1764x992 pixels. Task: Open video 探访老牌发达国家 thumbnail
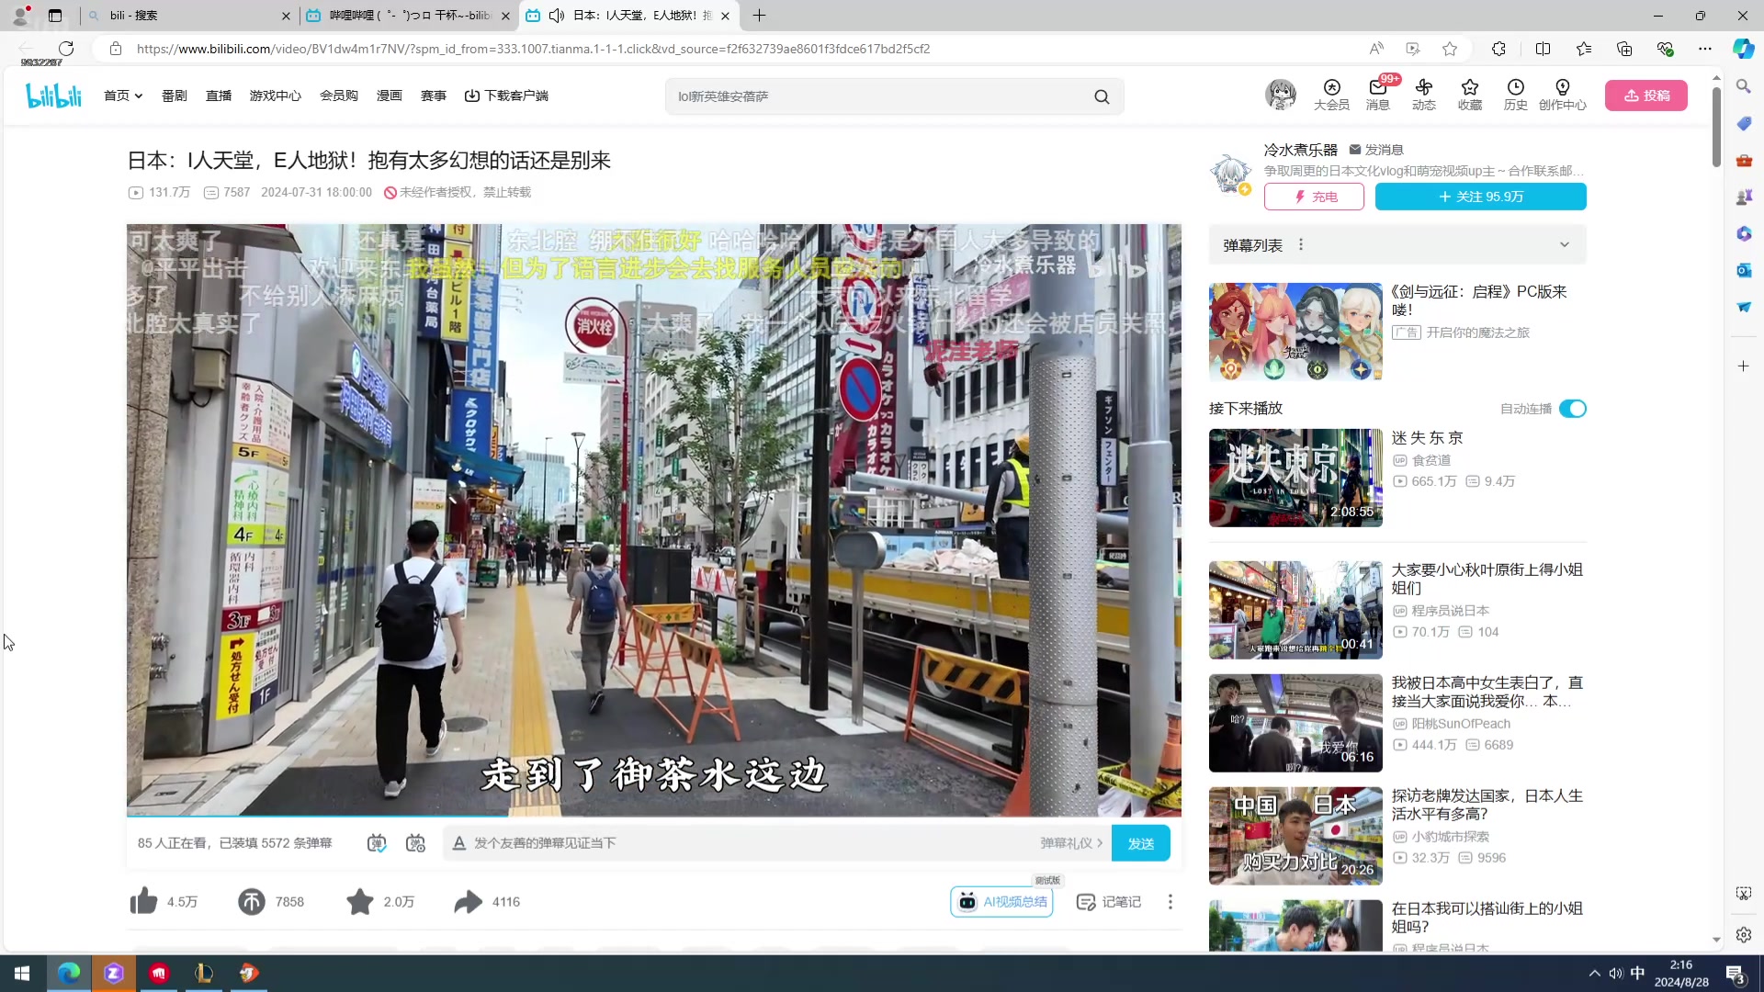pyautogui.click(x=1295, y=836)
